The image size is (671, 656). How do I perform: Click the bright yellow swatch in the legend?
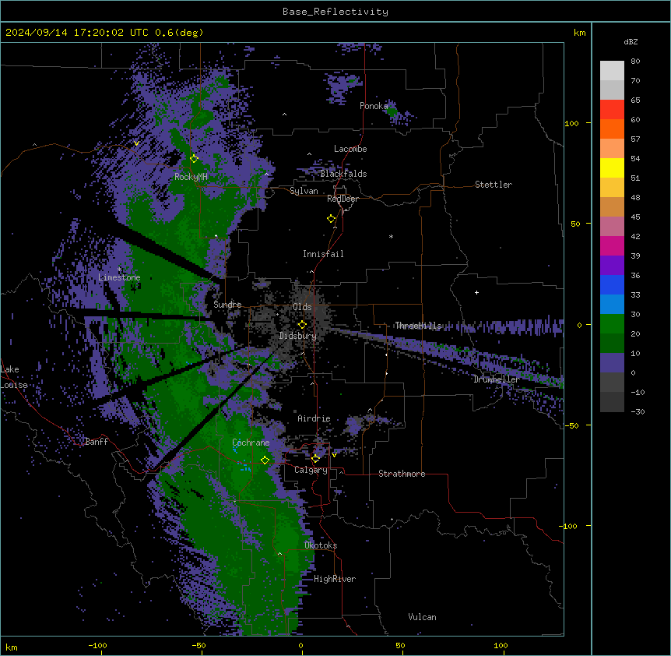click(x=612, y=168)
